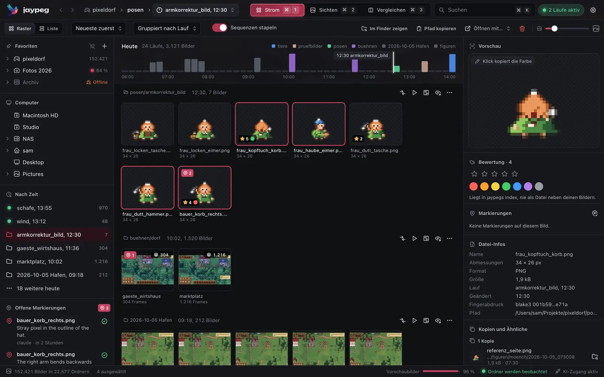Click the eyedropper 'Klick kopiert die Farbe' chip
The width and height of the screenshot is (604, 377).
click(x=503, y=61)
